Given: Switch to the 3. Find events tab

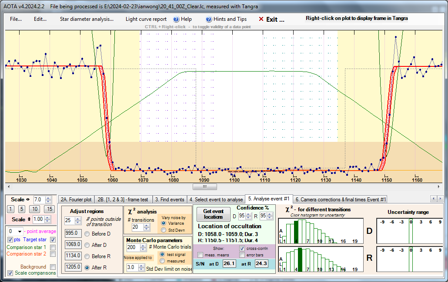Looking at the screenshot, I should pyautogui.click(x=170, y=200).
